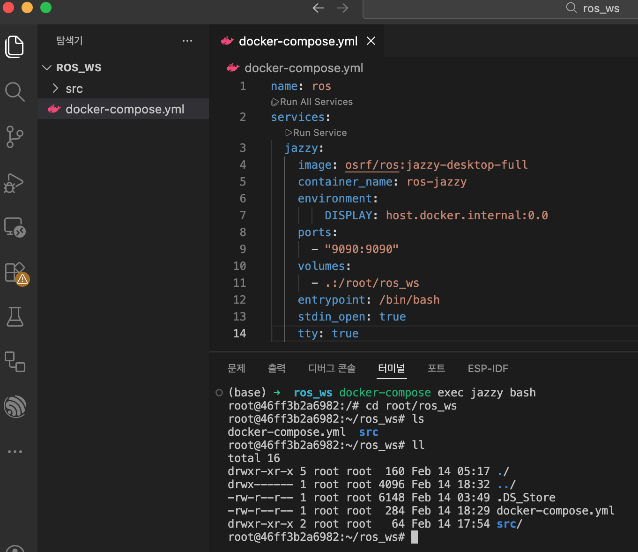The image size is (638, 552).
Task: Click line number 1 in the gutter
Action: [243, 86]
